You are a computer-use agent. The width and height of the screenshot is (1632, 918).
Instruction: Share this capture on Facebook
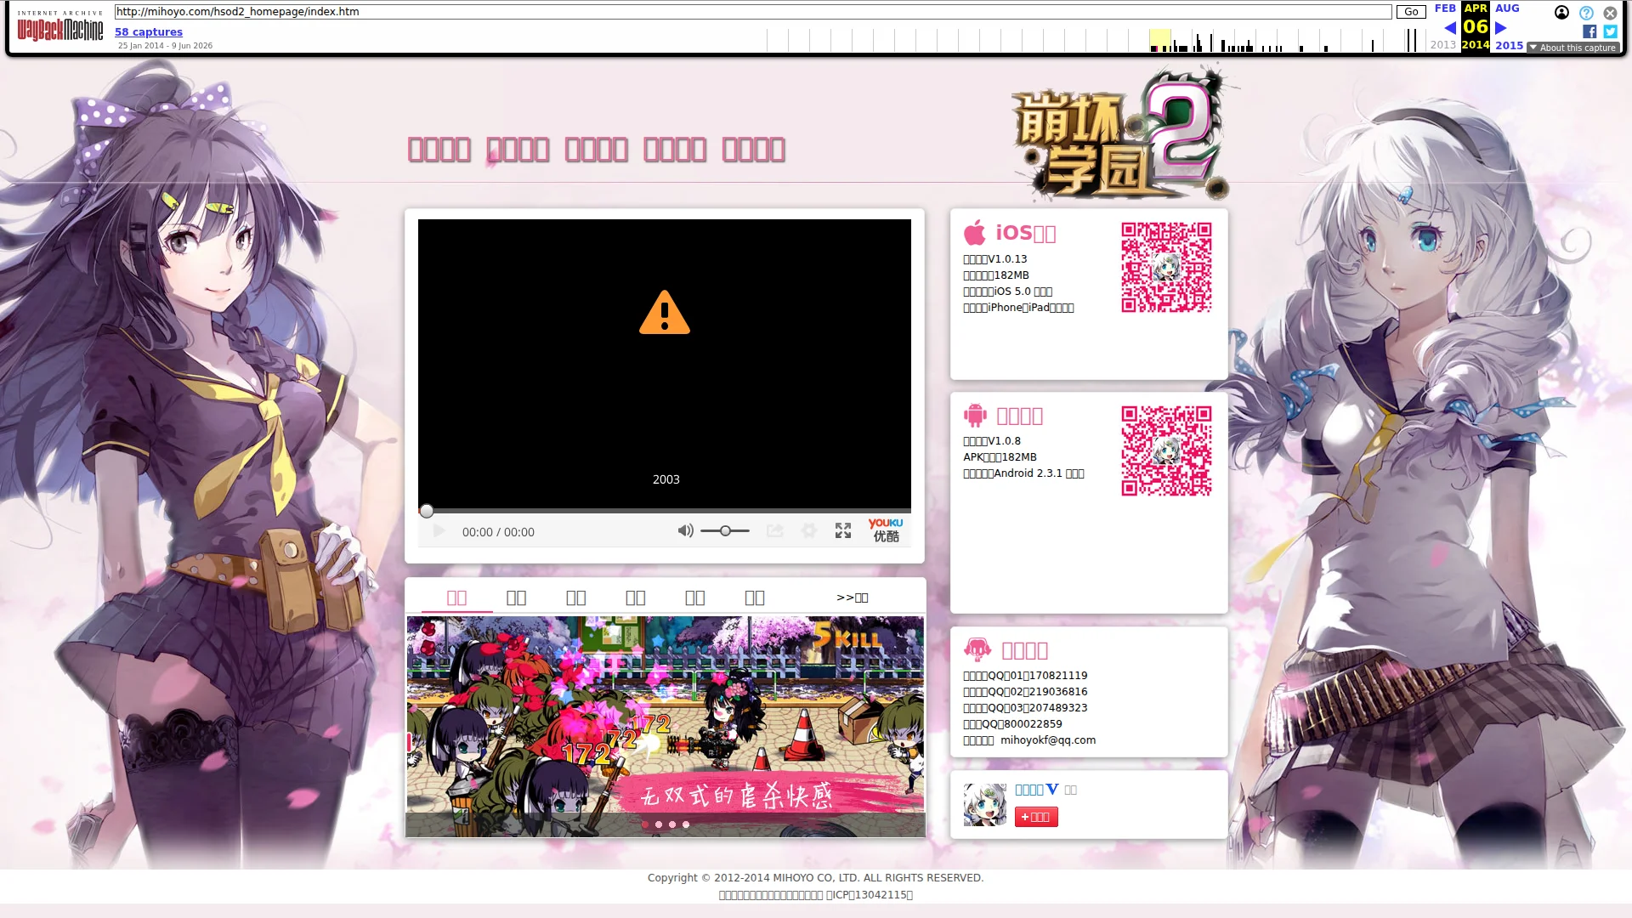point(1589,31)
